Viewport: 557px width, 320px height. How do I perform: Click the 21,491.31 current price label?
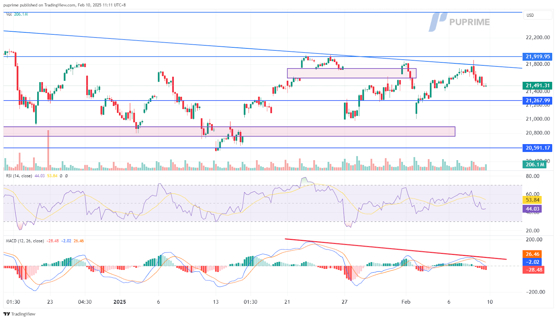pyautogui.click(x=538, y=86)
